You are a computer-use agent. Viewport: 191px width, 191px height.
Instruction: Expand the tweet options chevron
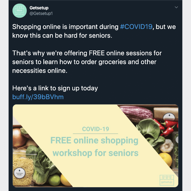click(x=176, y=7)
